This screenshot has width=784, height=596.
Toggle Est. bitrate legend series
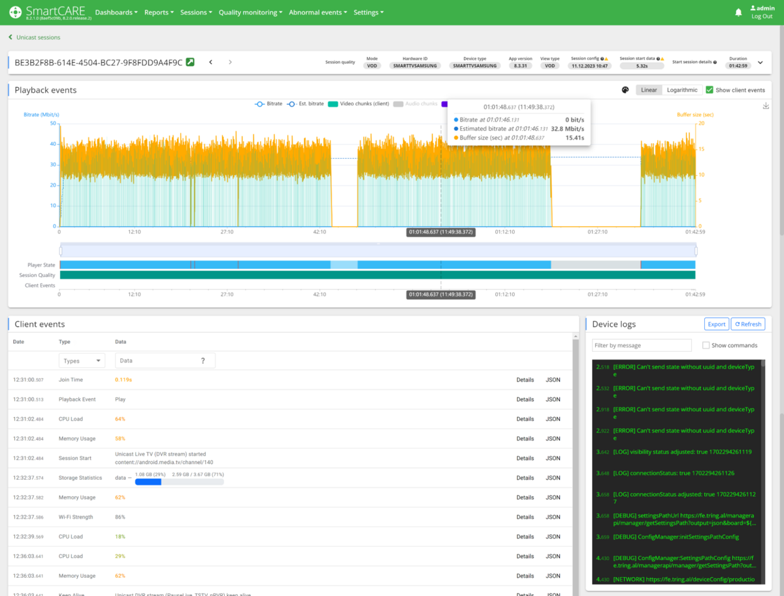(x=305, y=104)
